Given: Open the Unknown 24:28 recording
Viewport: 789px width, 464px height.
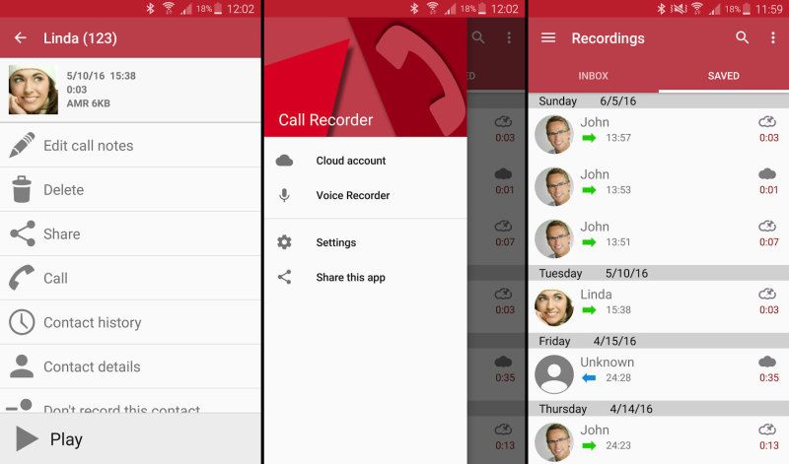Looking at the screenshot, I should pos(659,374).
